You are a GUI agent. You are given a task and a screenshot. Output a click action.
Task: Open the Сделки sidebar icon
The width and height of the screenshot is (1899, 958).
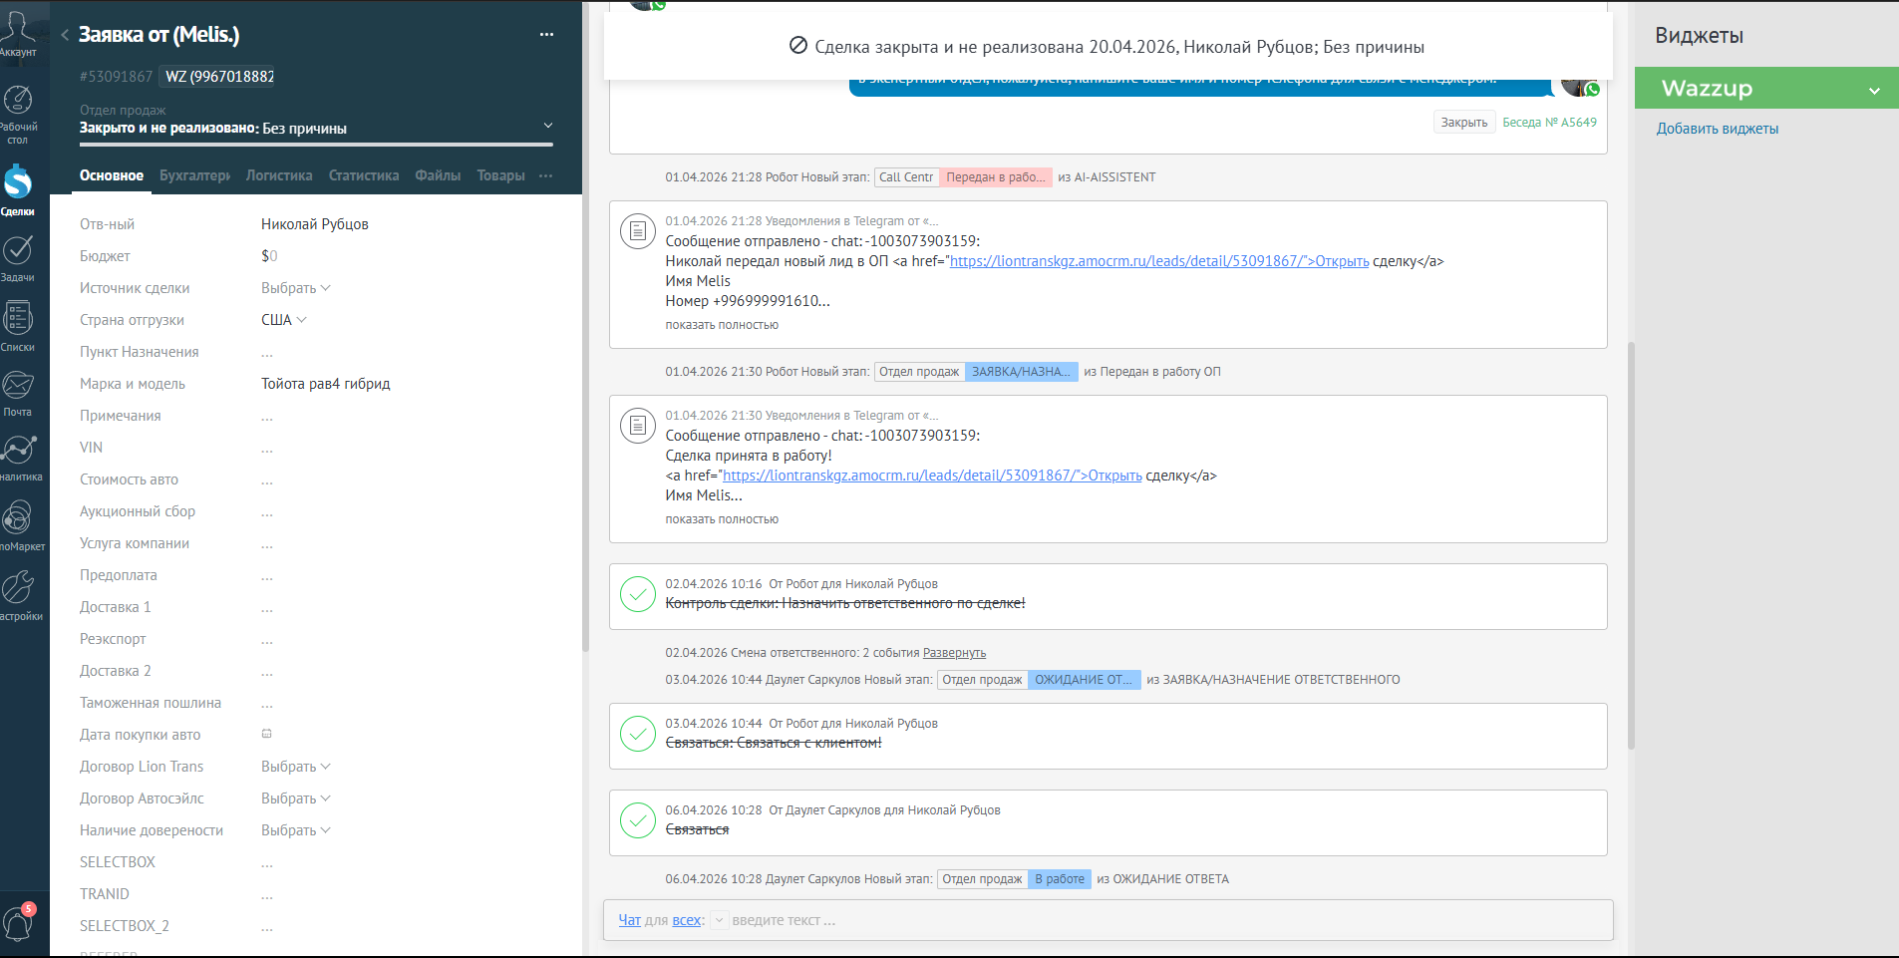click(x=18, y=189)
